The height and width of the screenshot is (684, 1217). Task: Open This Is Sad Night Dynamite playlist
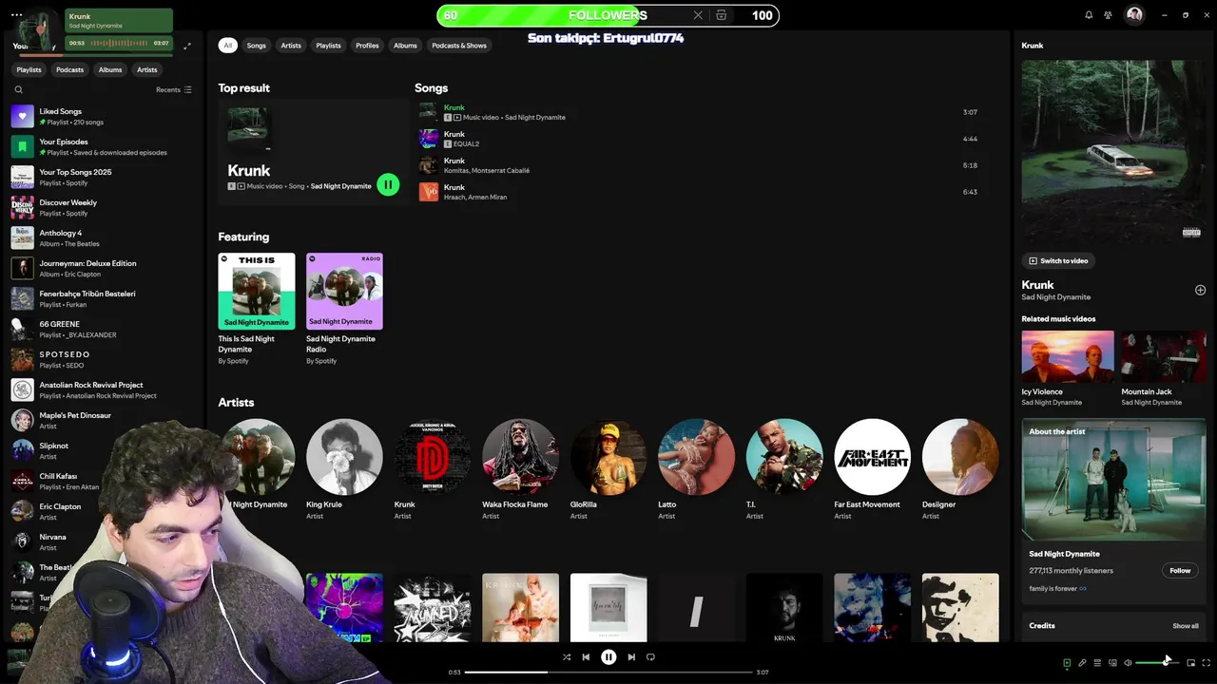point(257,309)
